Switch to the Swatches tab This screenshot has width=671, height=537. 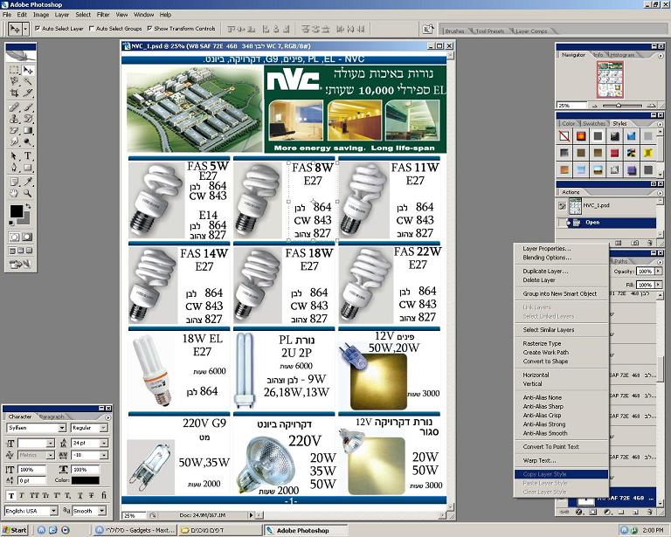point(593,124)
